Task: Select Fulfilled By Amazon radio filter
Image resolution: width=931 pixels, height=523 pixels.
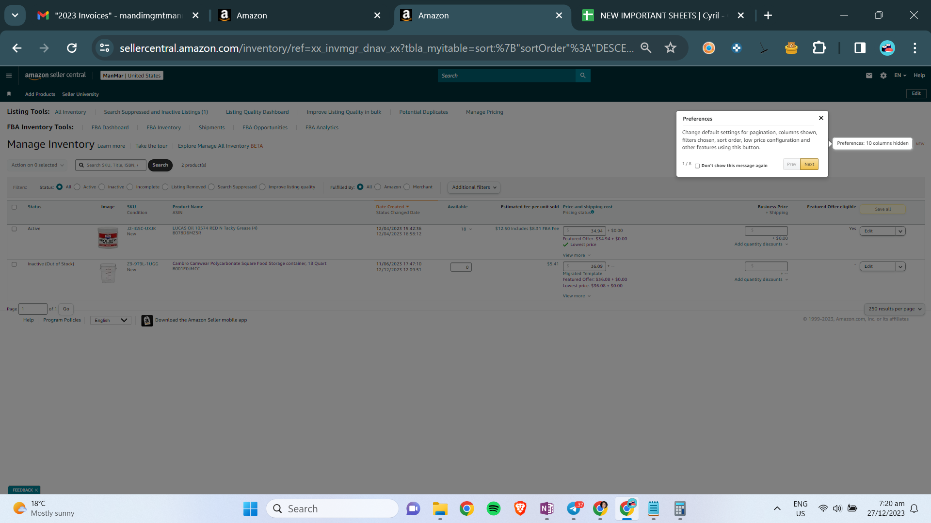Action: point(378,187)
